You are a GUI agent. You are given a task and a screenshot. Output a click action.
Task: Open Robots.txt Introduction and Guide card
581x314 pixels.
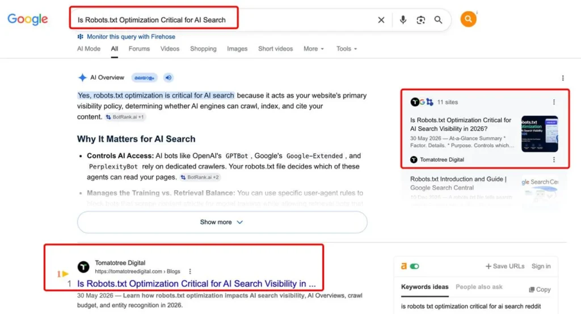click(458, 183)
